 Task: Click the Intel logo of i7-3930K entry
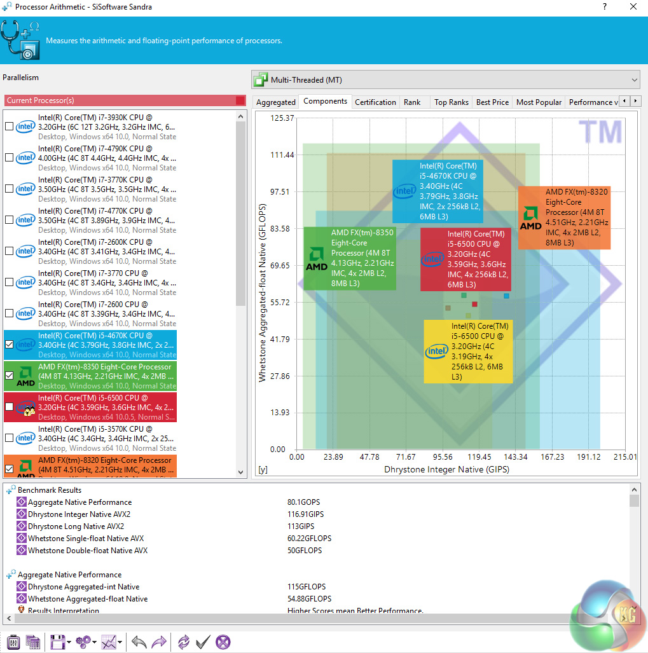point(25,127)
